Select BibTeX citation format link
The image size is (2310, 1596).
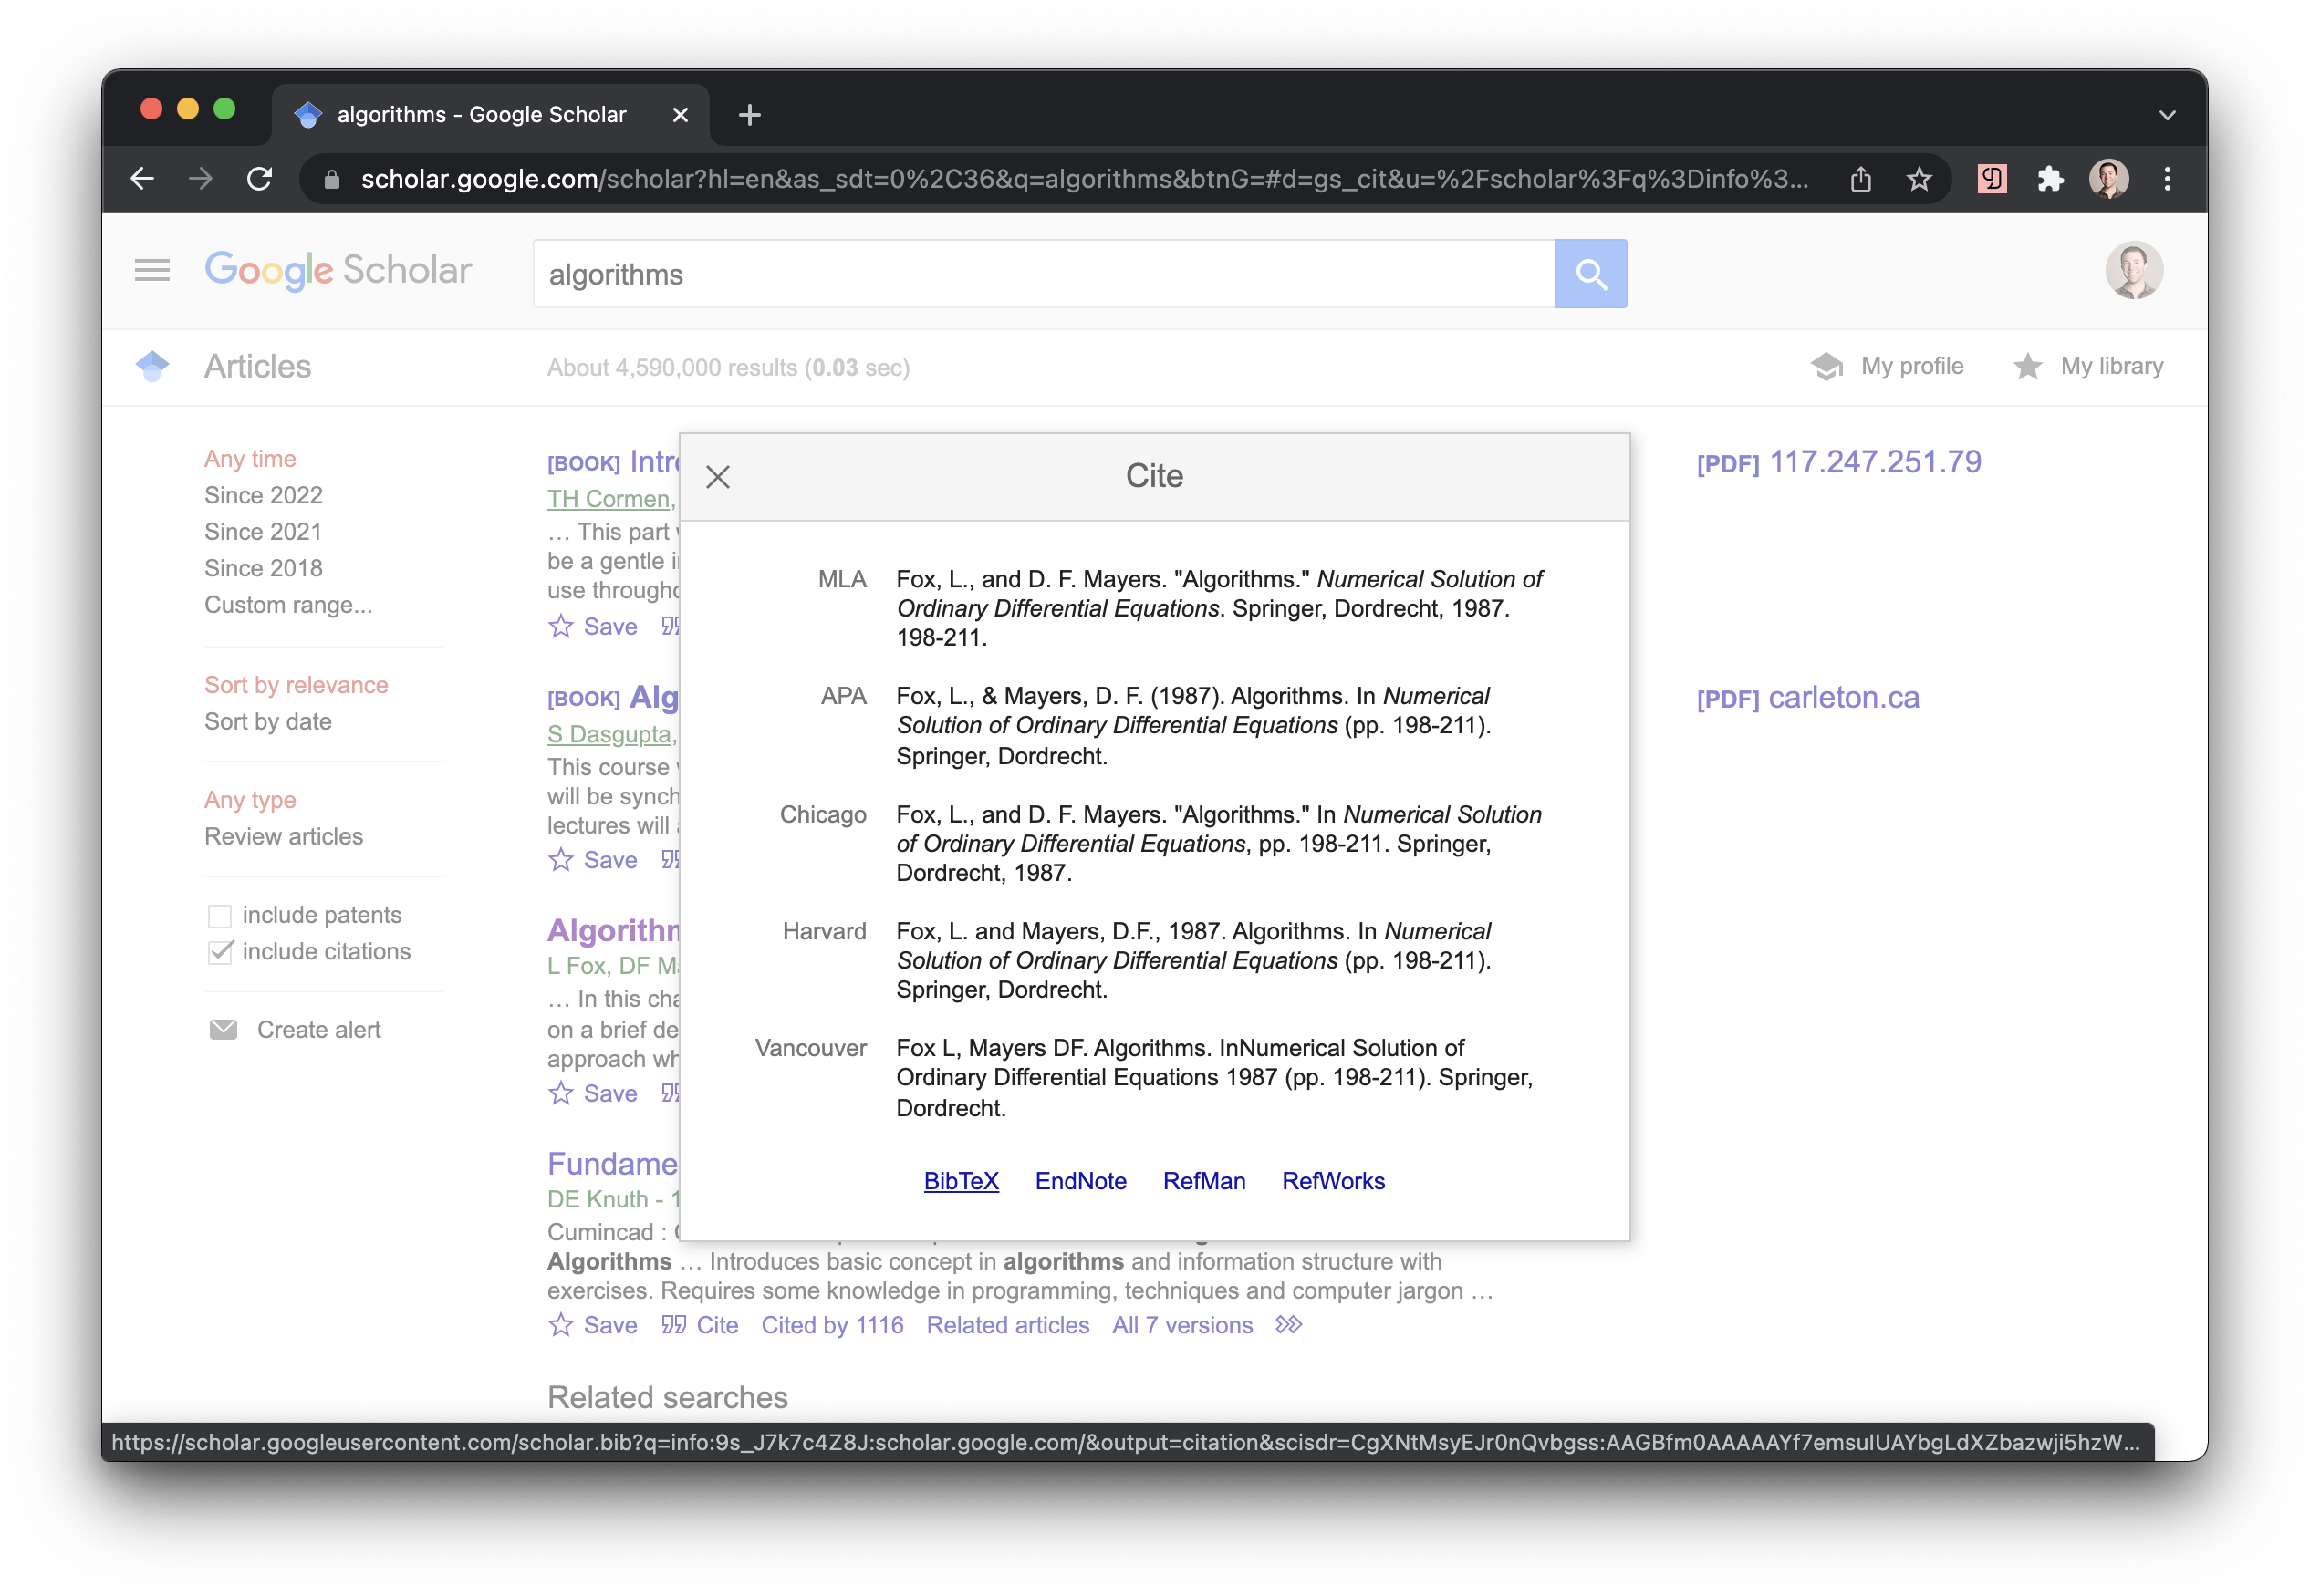pos(962,1178)
